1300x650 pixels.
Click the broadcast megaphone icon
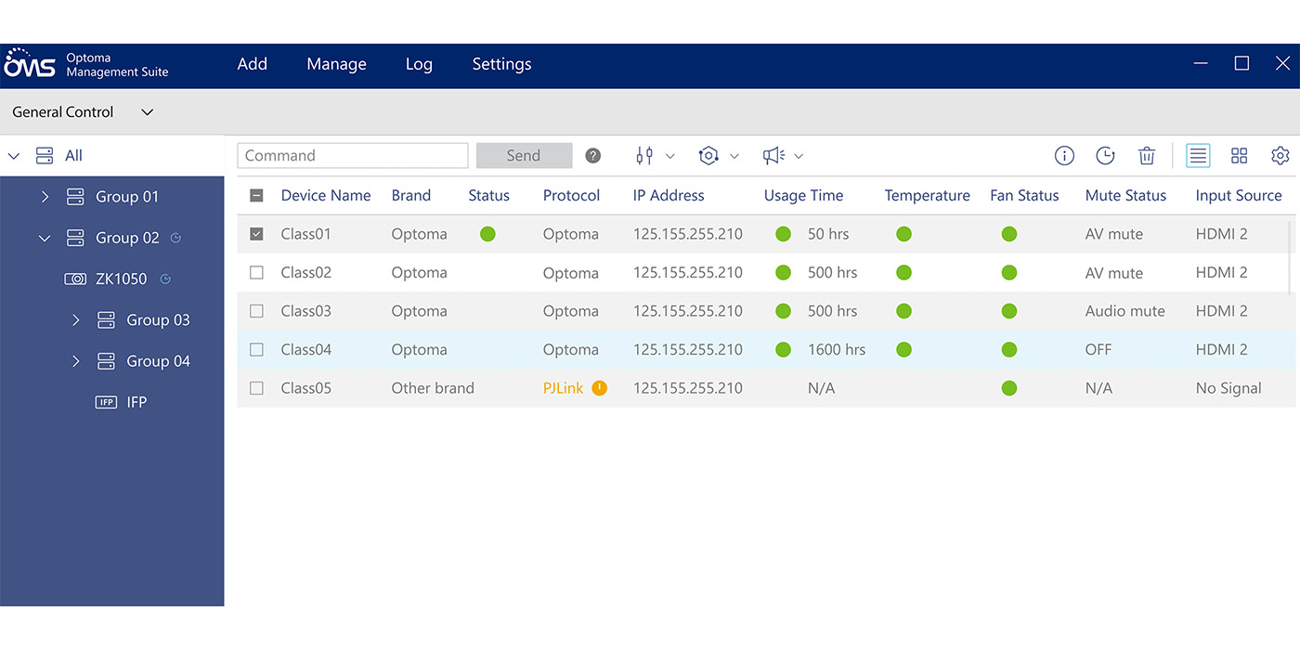(773, 156)
